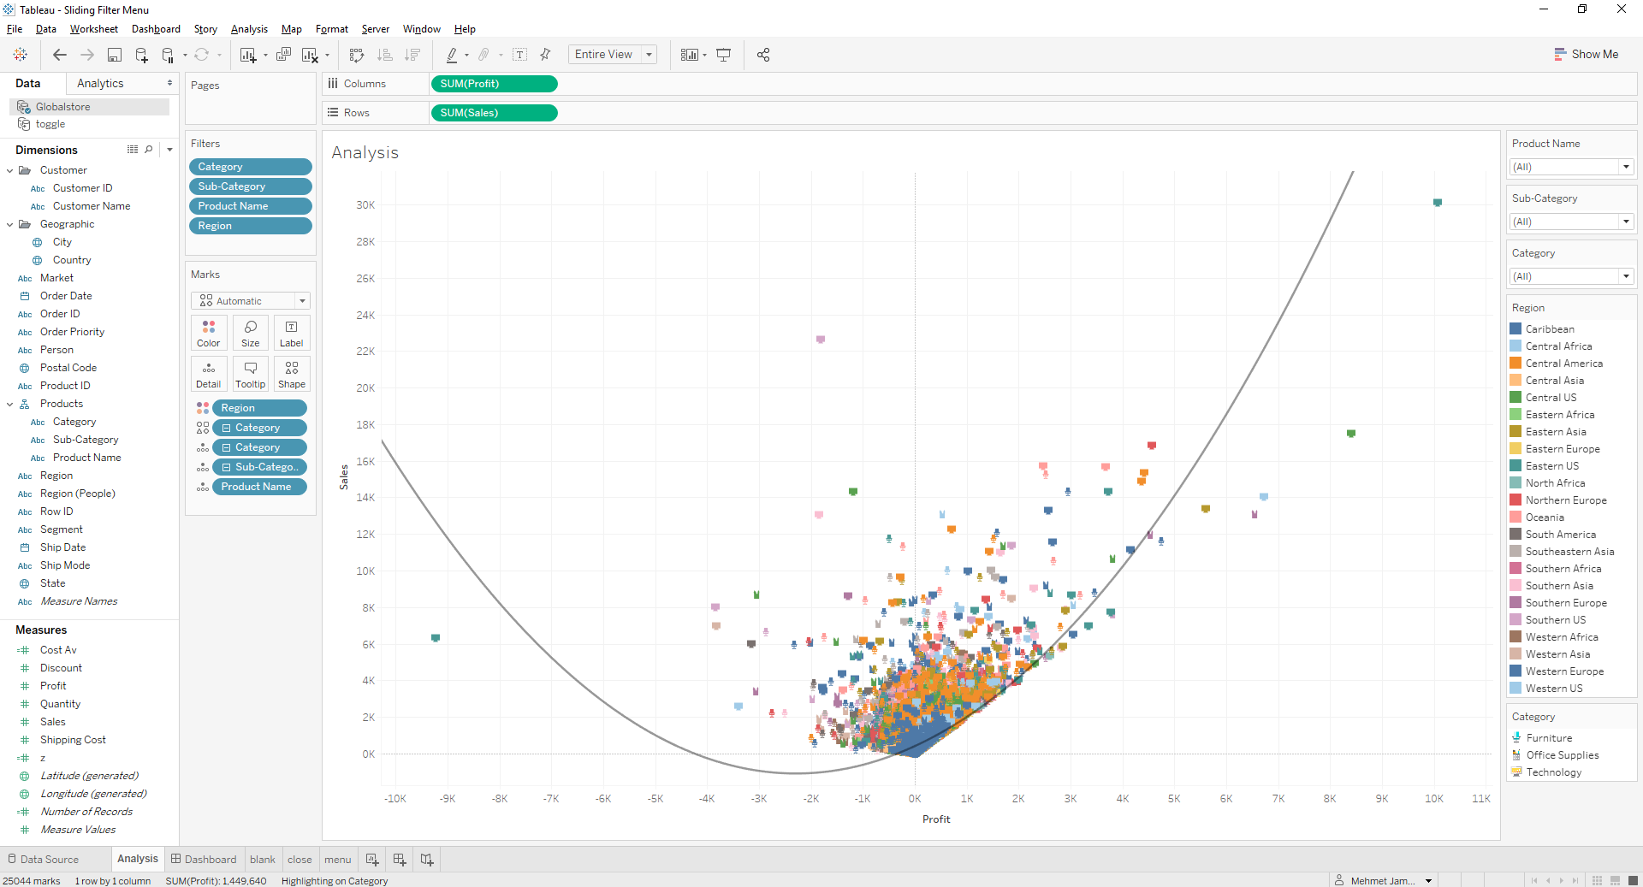Click the view-as-list icon in Dimensions header
This screenshot has height=887, width=1643.
pyautogui.click(x=133, y=150)
